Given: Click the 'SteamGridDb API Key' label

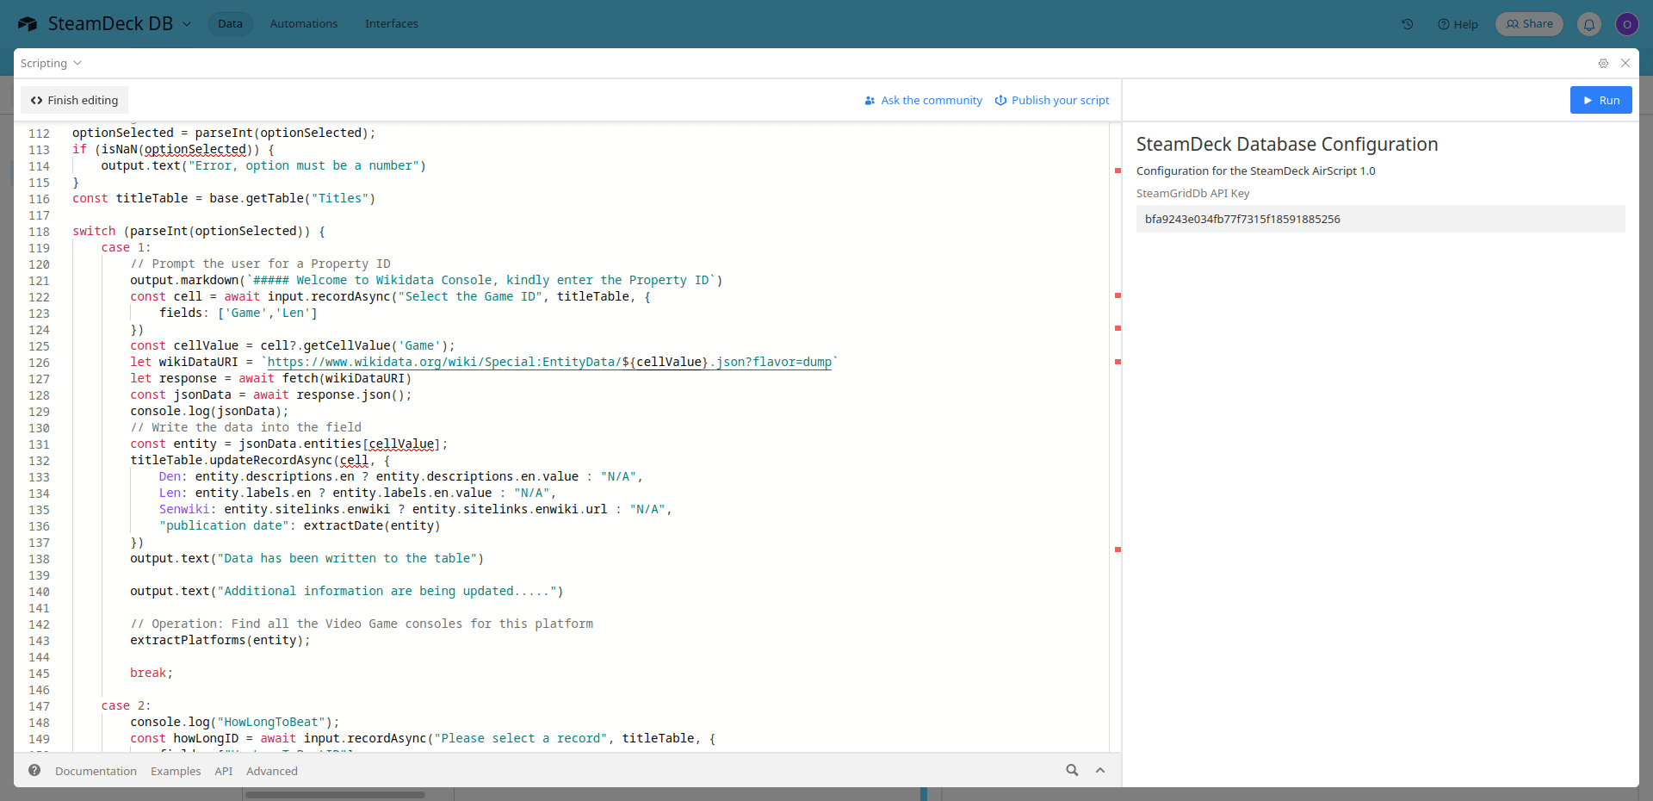Looking at the screenshot, I should pyautogui.click(x=1192, y=194).
